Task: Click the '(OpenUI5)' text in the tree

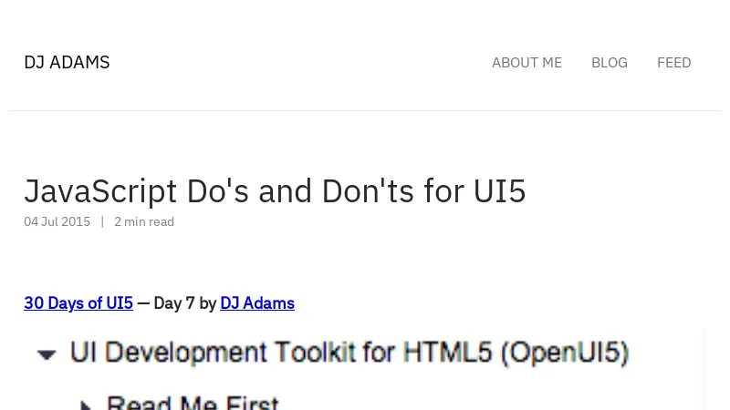Action: (x=564, y=353)
